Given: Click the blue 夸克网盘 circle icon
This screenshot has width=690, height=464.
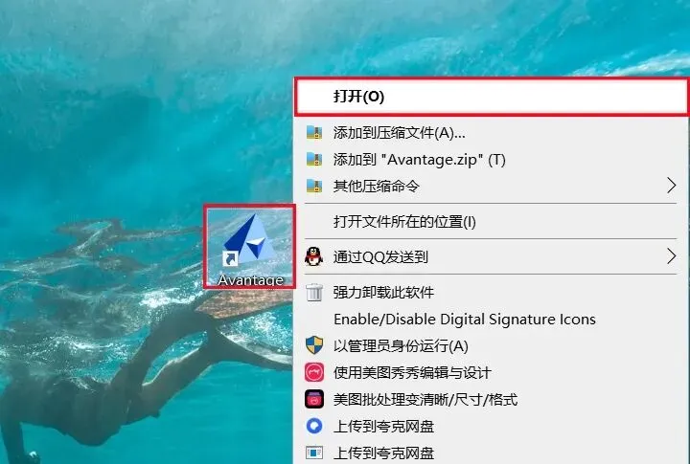Looking at the screenshot, I should click(x=314, y=427).
